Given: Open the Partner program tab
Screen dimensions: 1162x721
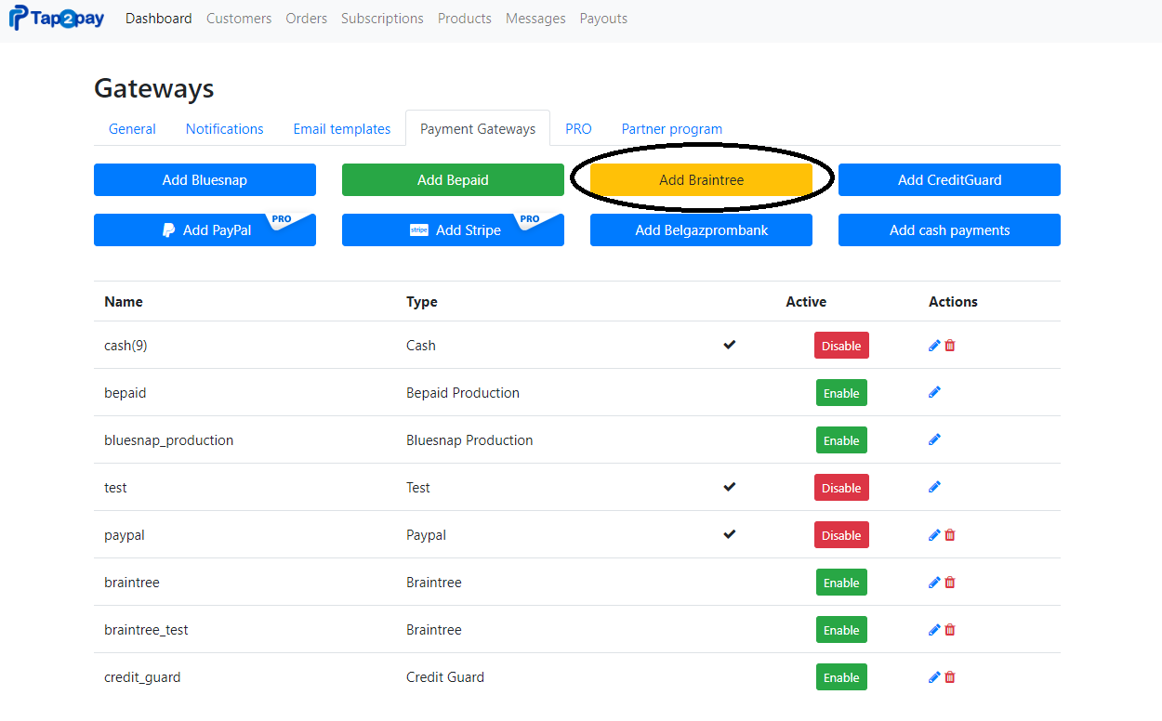Looking at the screenshot, I should (672, 129).
